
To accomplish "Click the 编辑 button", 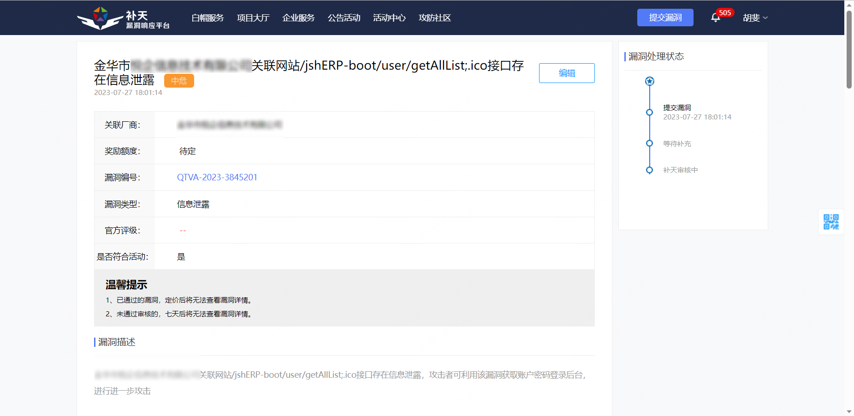I will pyautogui.click(x=567, y=73).
